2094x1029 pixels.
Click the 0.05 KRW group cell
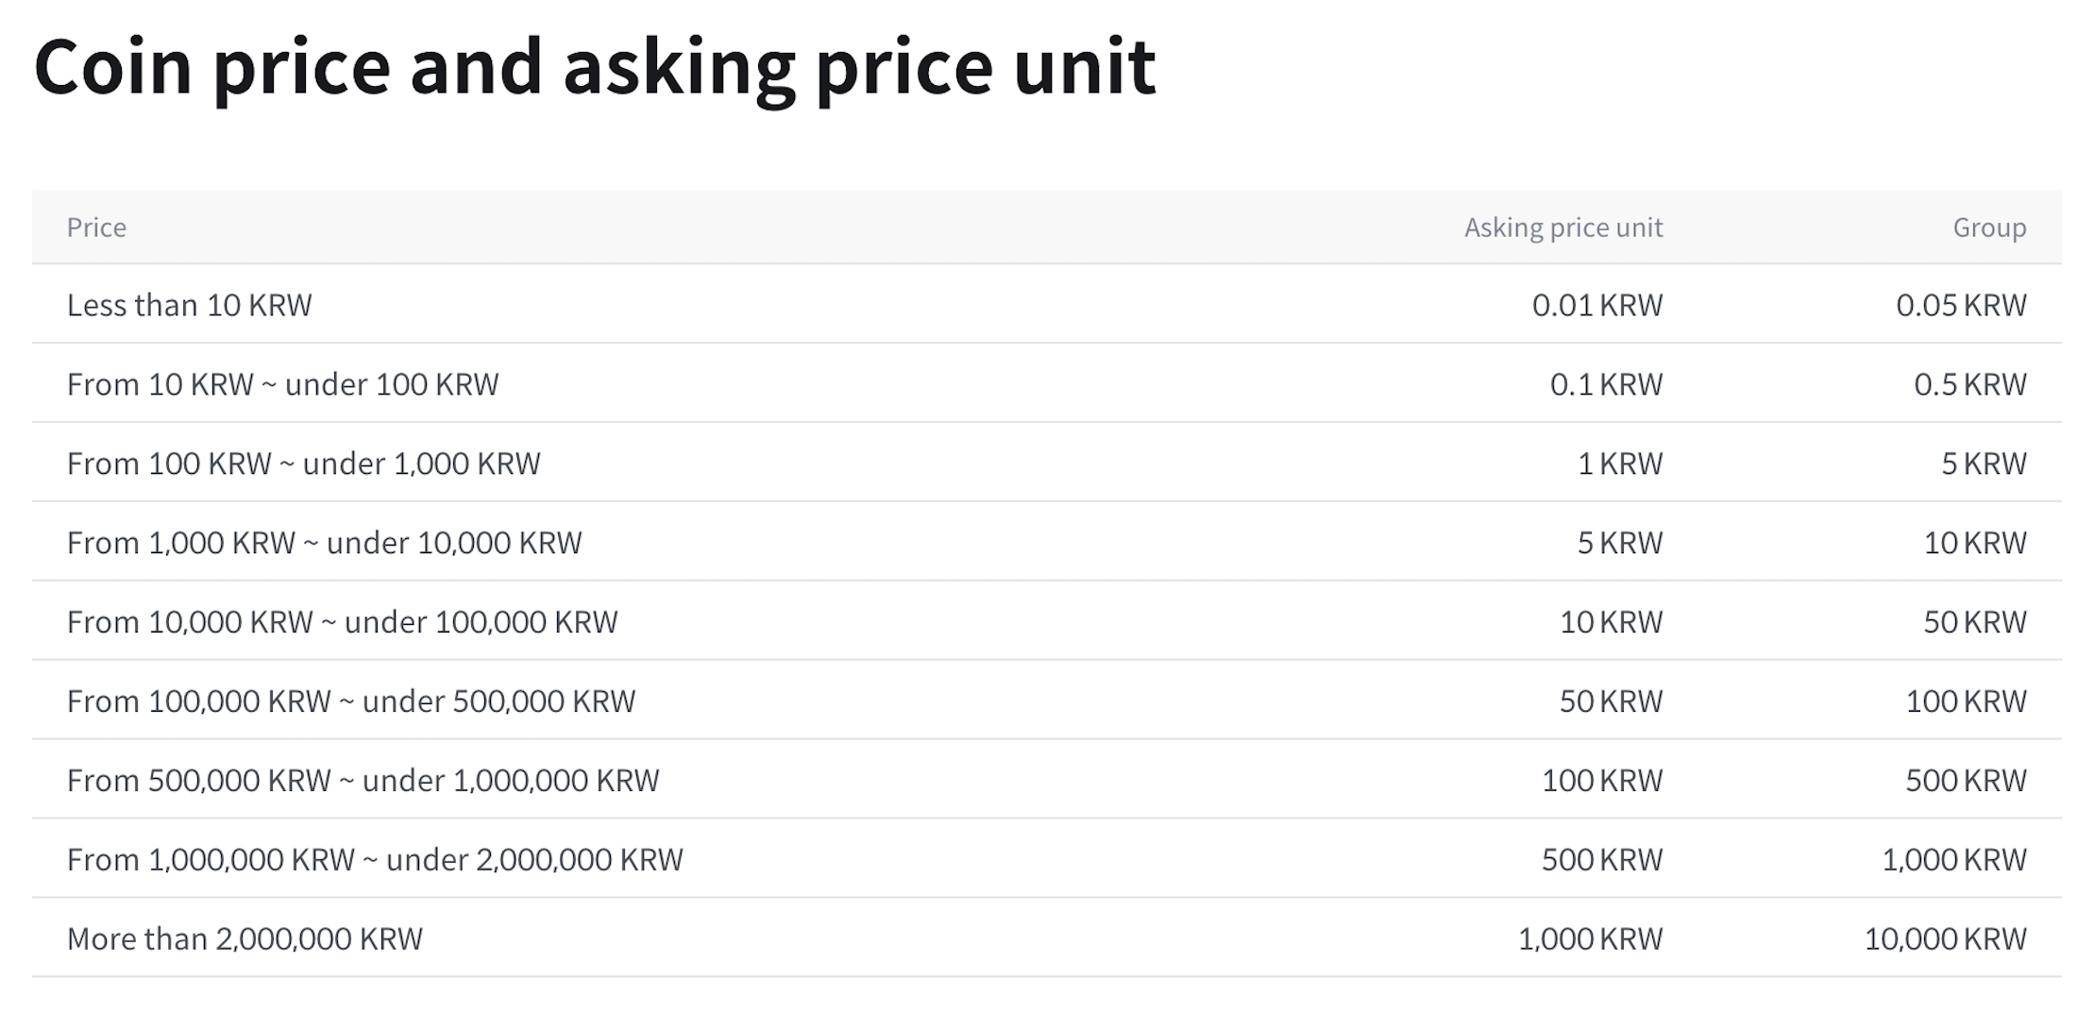pyautogui.click(x=1961, y=305)
